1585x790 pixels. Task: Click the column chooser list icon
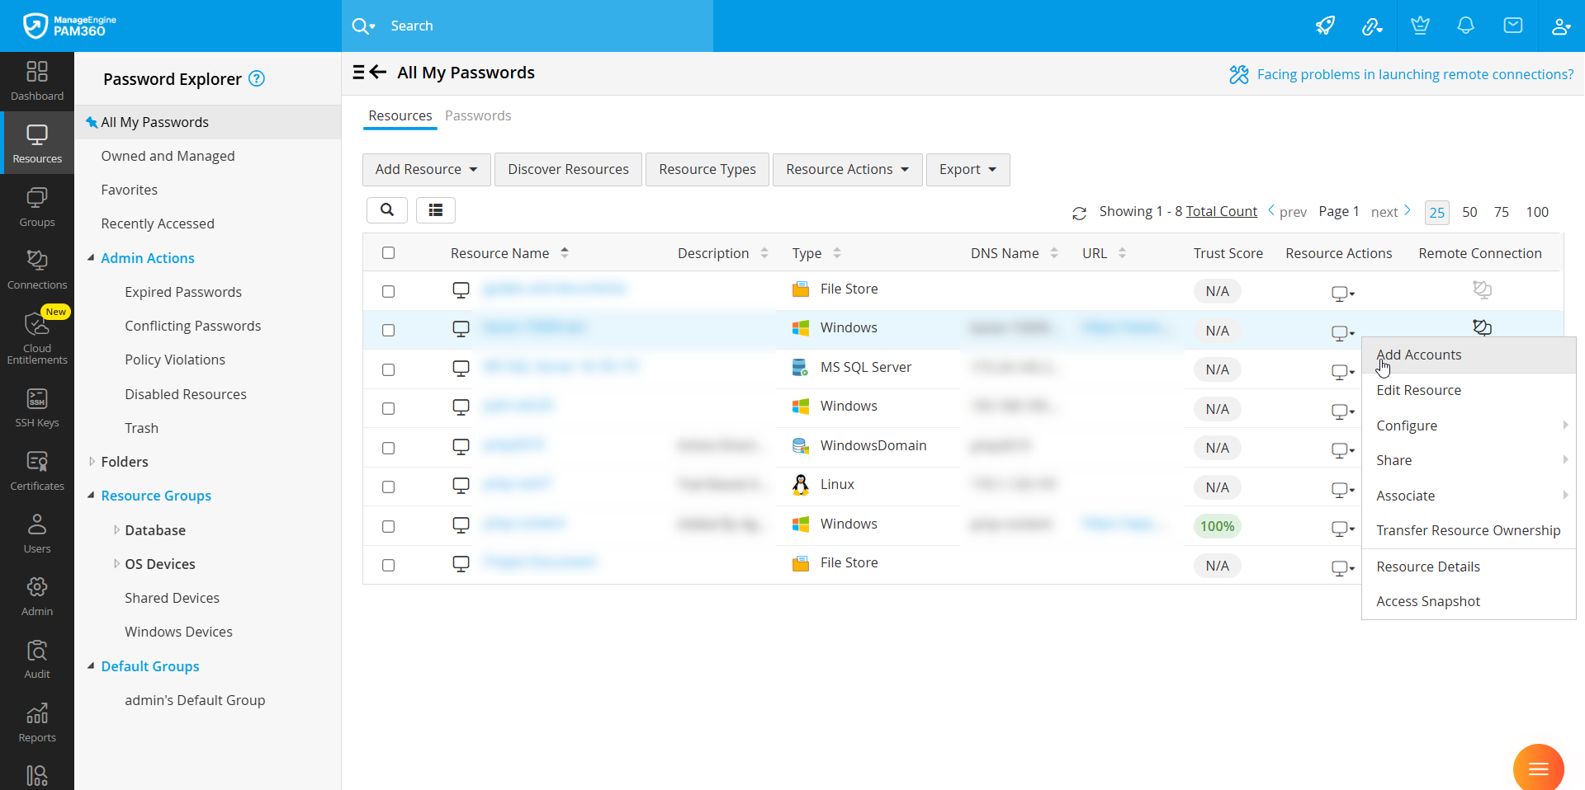[x=436, y=210]
